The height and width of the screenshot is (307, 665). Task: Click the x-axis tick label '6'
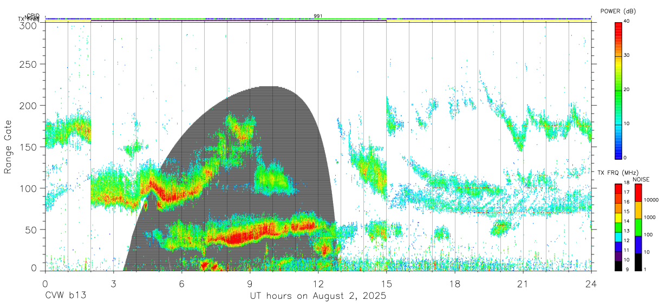(x=181, y=283)
